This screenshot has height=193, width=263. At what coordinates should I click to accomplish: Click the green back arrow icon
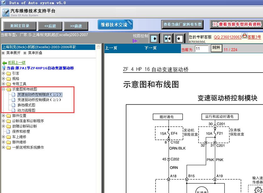[x=4, y=63]
